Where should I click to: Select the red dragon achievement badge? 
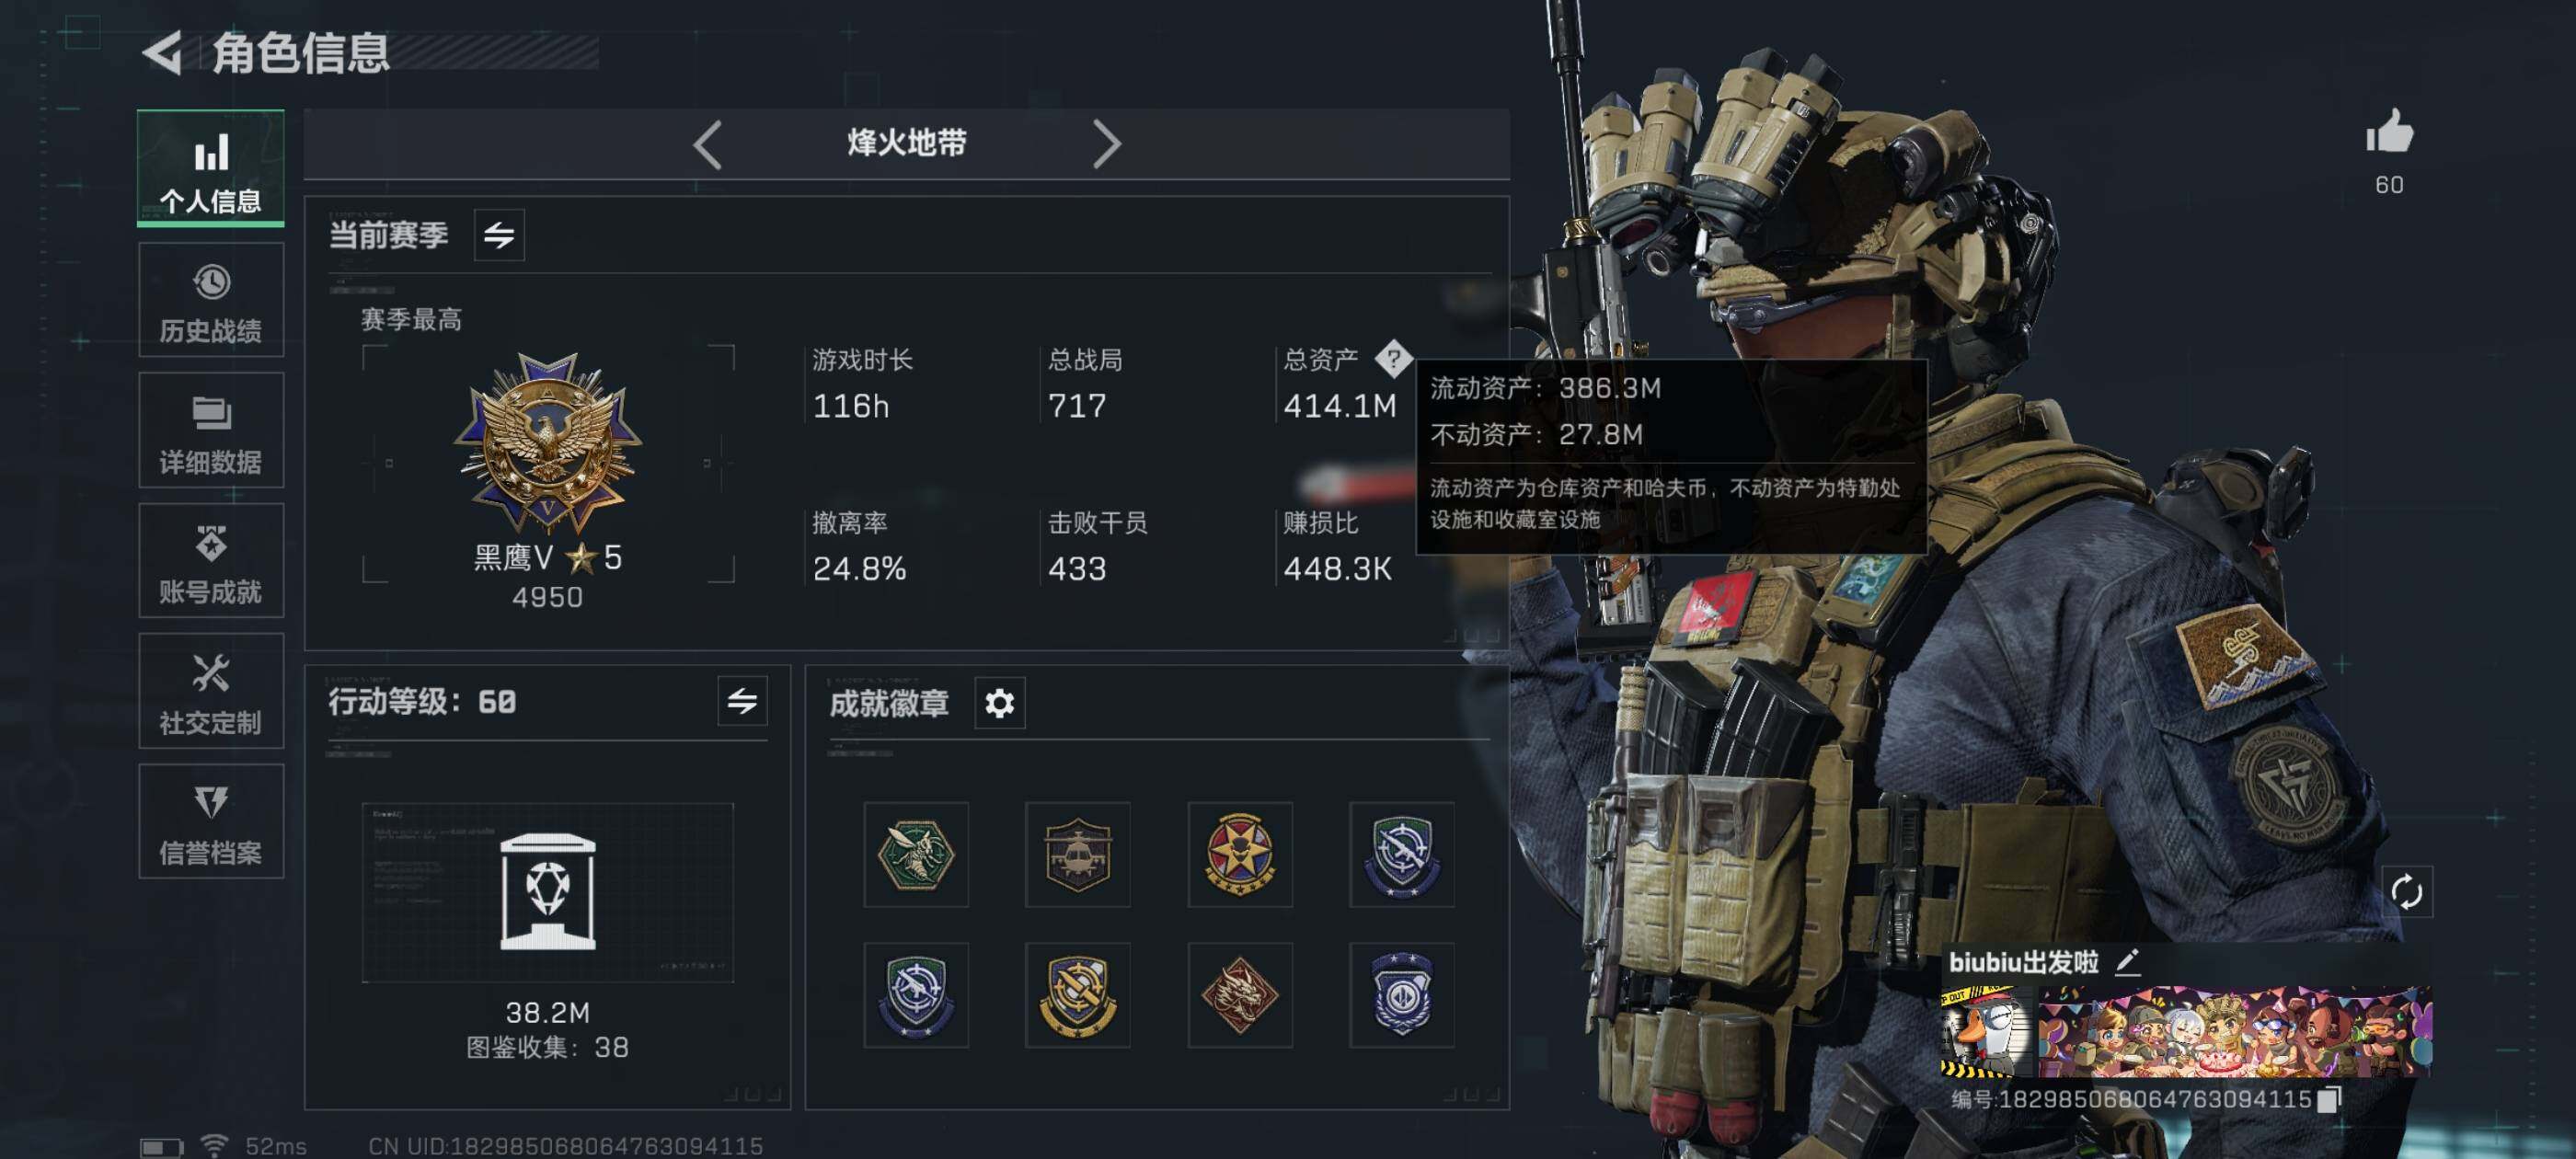(1240, 995)
